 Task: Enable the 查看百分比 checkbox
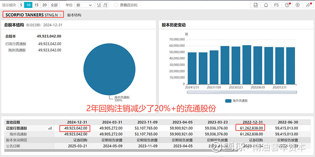(x=116, y=5)
